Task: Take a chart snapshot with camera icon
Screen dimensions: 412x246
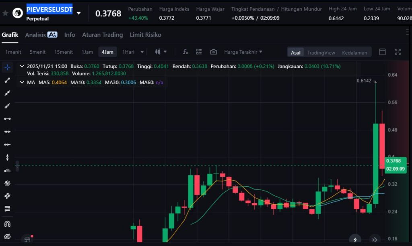Action: [x=213, y=52]
